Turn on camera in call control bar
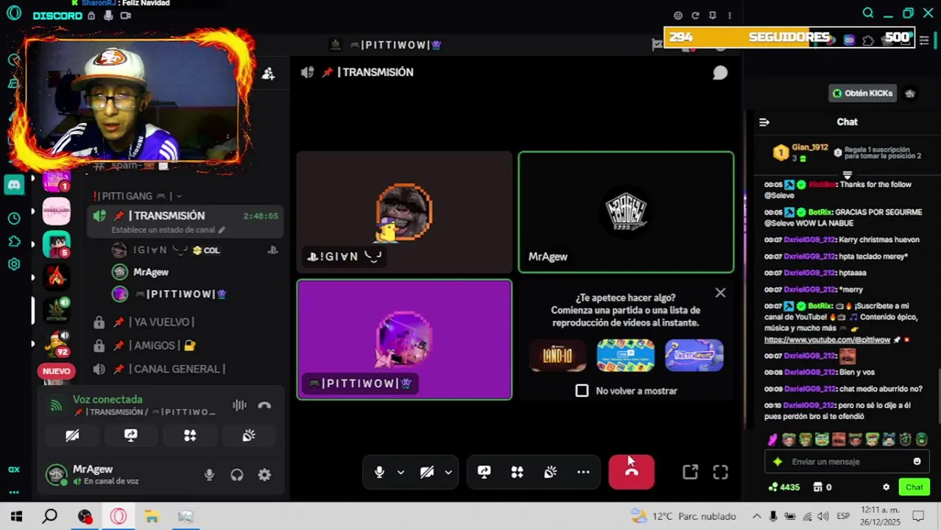 [x=427, y=472]
